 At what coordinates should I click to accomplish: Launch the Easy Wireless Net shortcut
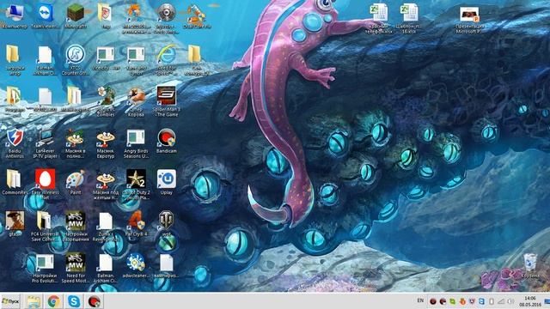[x=45, y=185]
